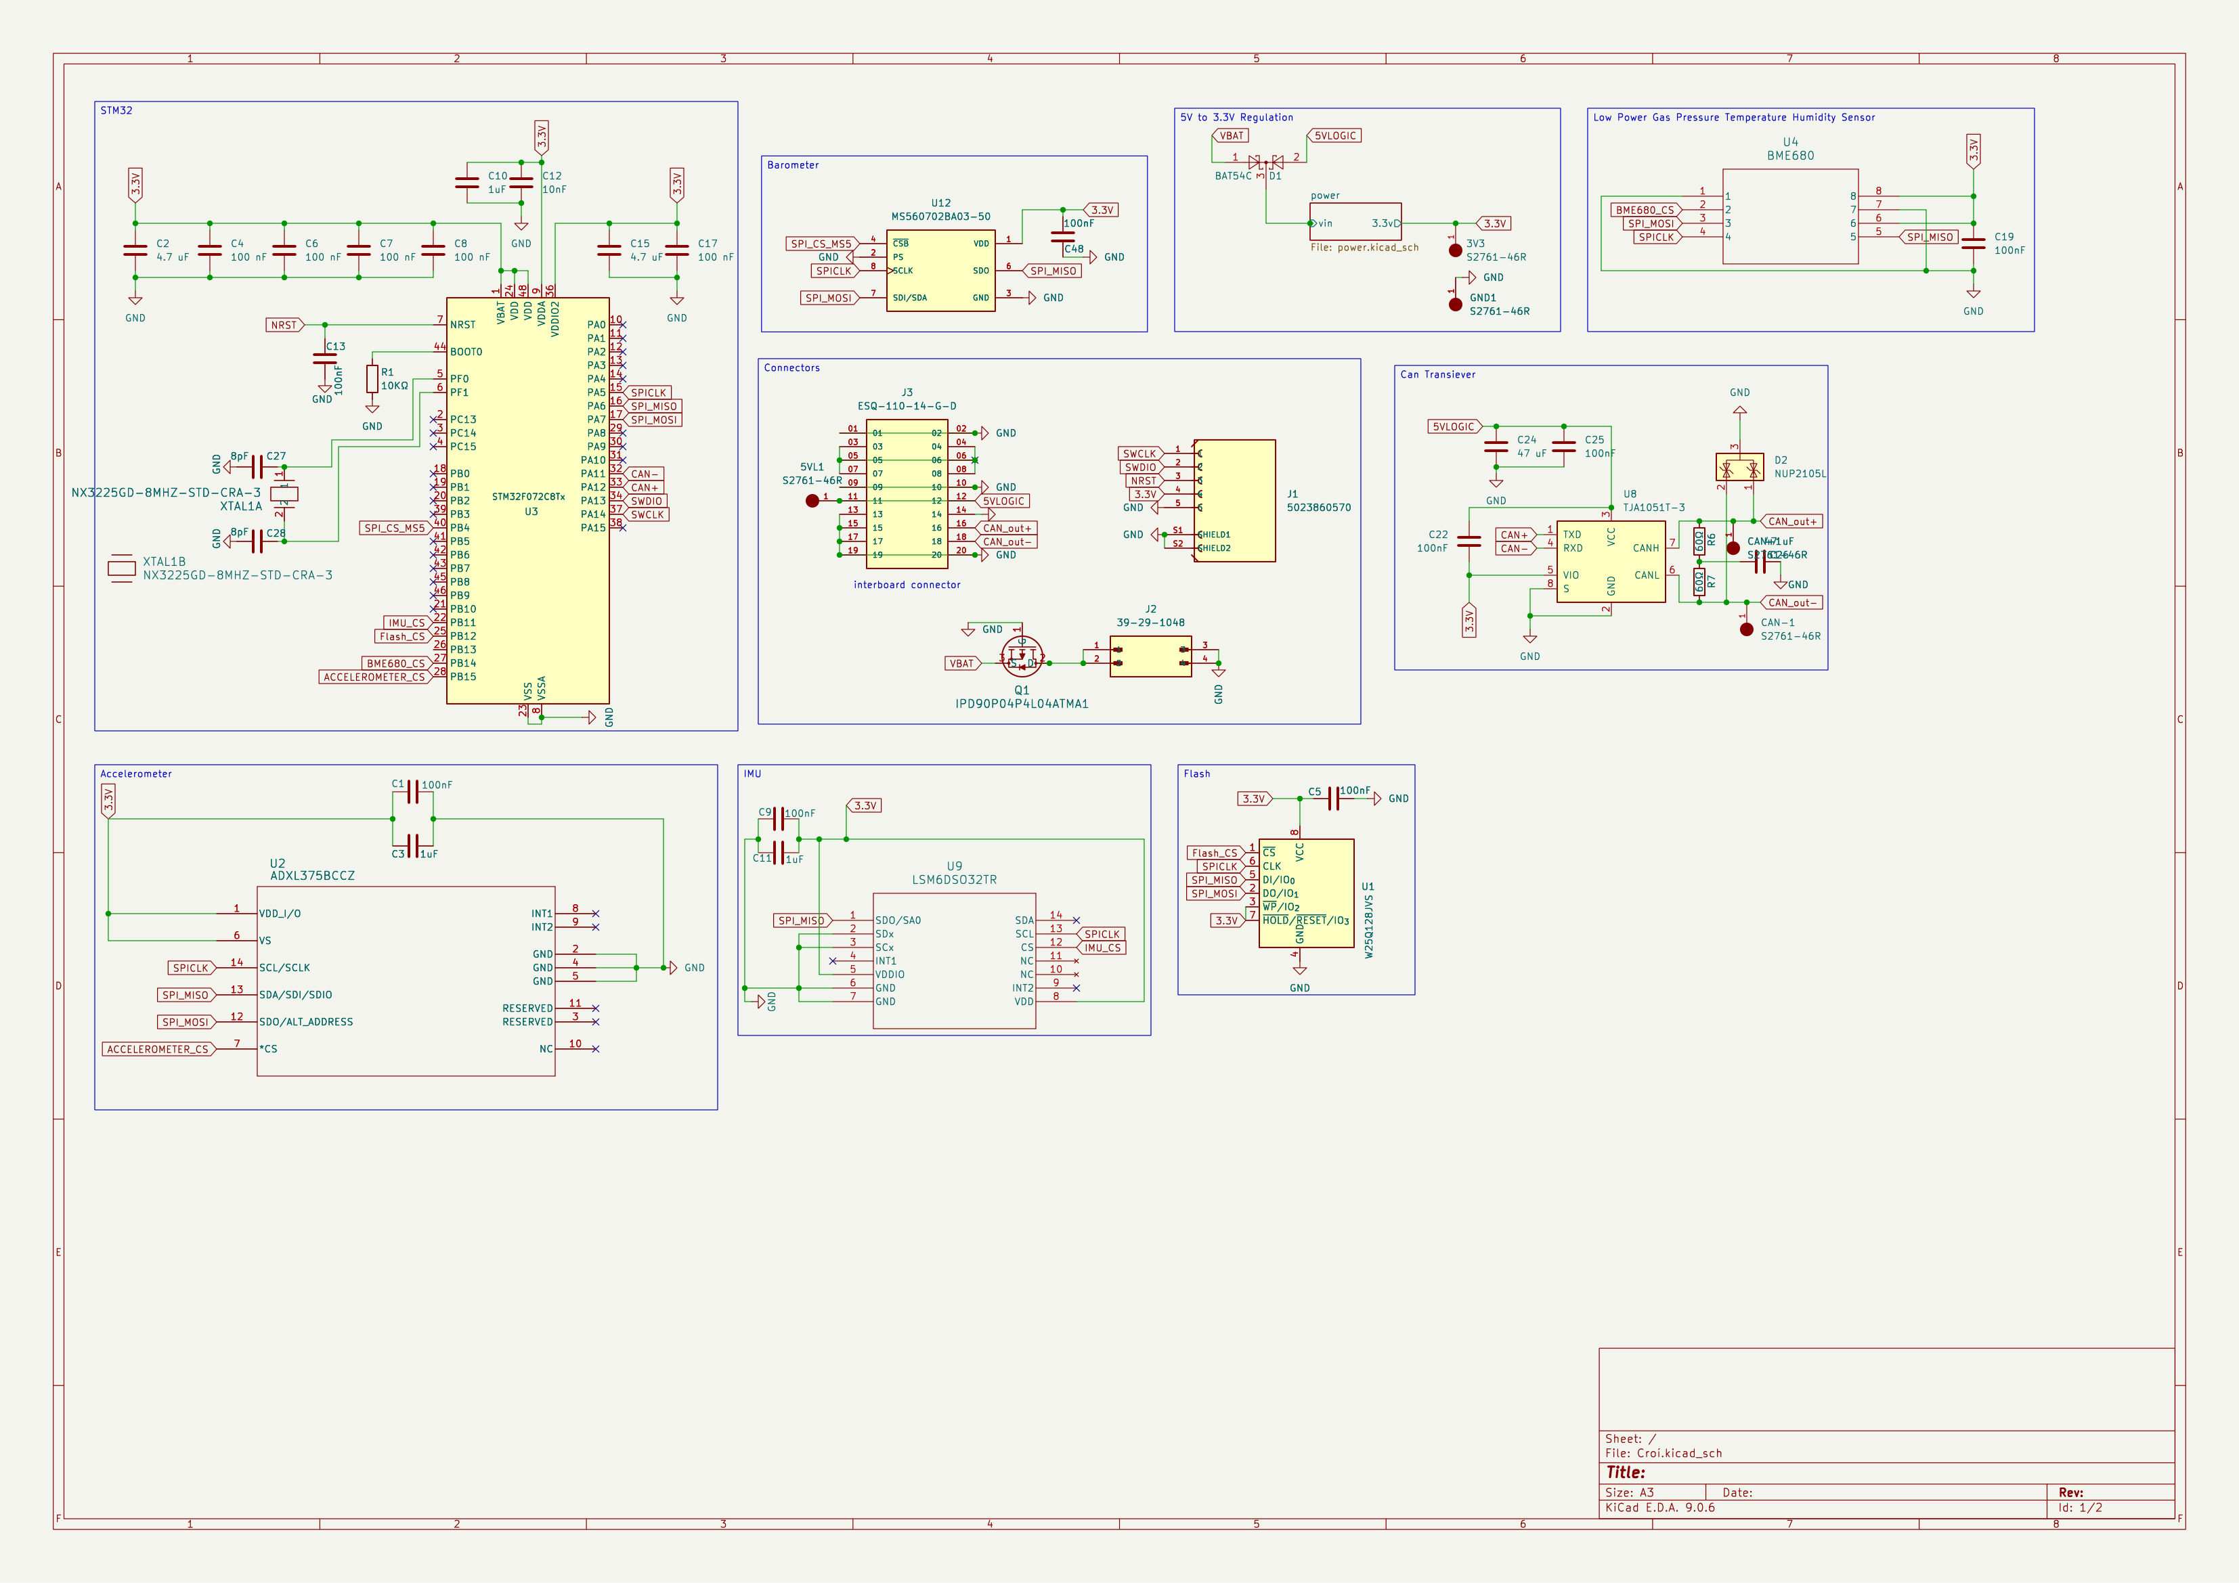
Task: Click the NUP2105L diode symbol D2
Action: [x=1739, y=467]
